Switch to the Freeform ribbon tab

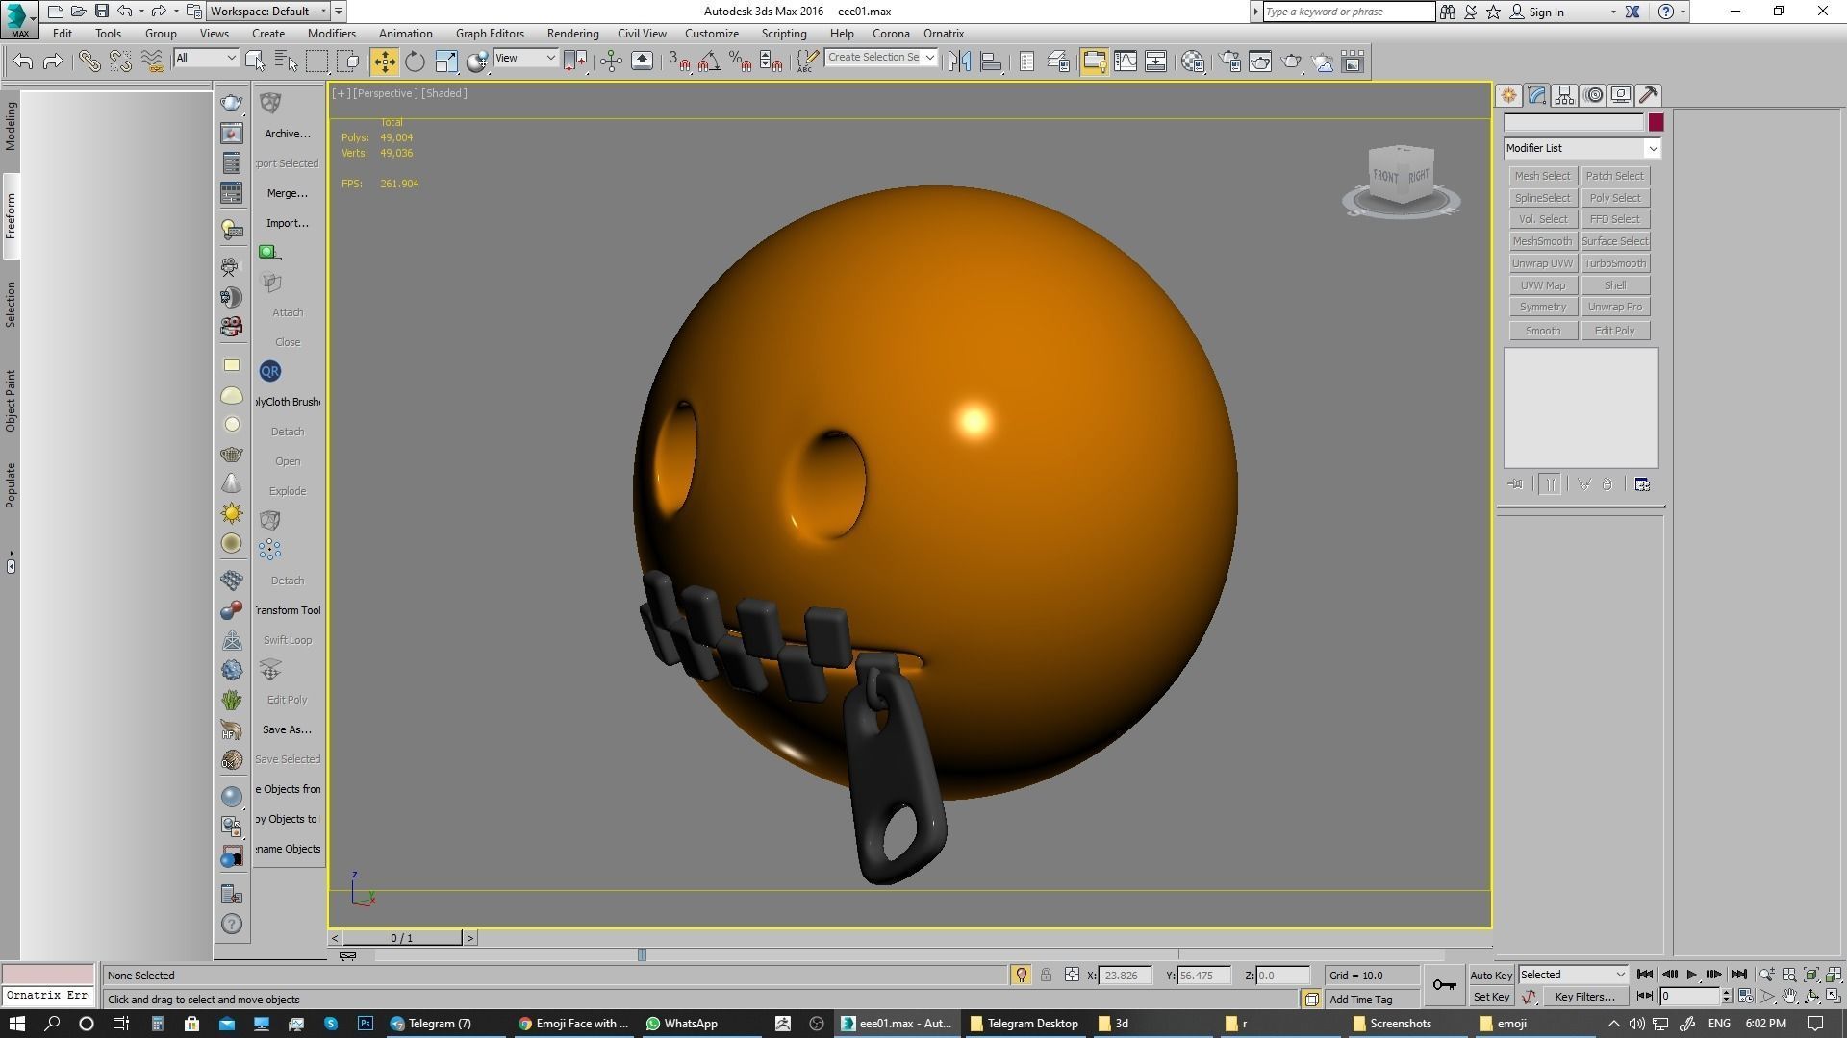pos(11,215)
